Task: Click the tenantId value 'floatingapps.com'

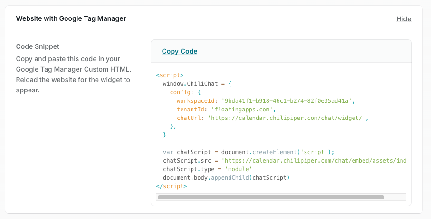Action: point(242,109)
